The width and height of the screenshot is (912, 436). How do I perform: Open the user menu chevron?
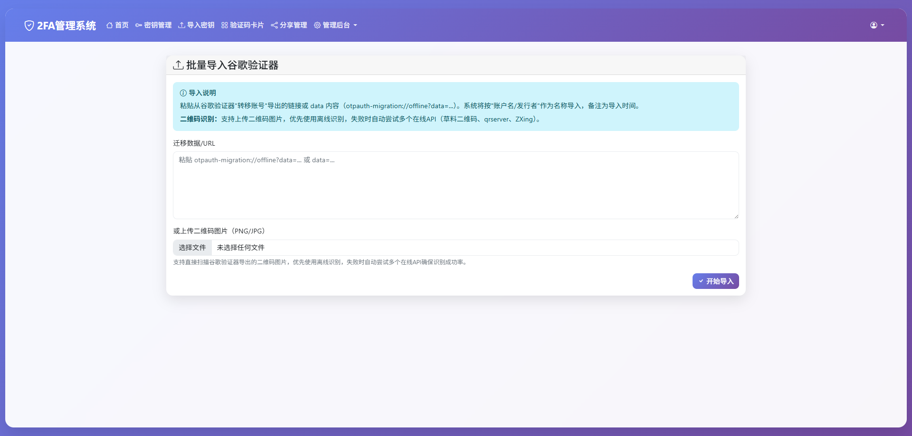pos(882,25)
